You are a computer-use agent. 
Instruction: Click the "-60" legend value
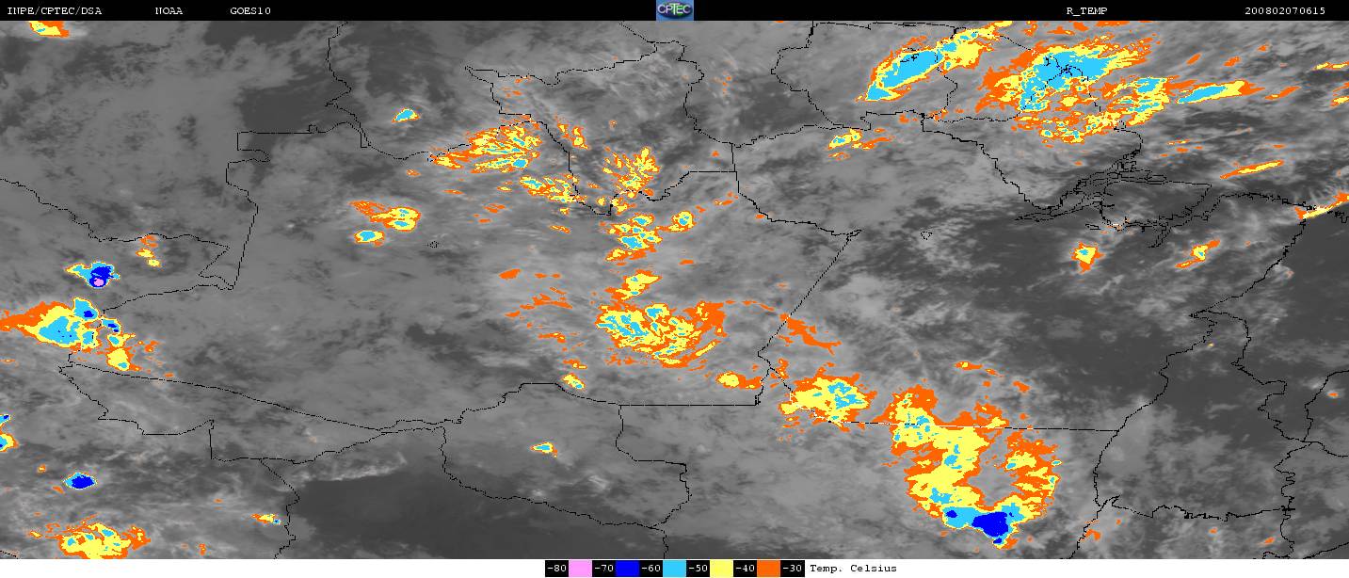pyautogui.click(x=650, y=569)
